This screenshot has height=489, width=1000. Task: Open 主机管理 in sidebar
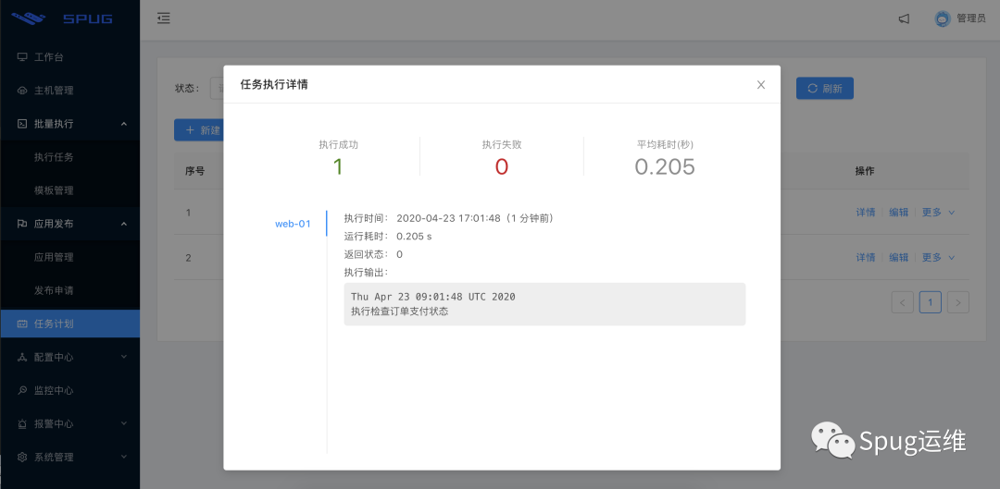[70, 91]
